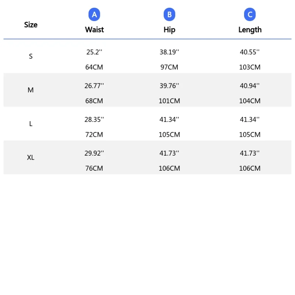Click the 28.35'' waist value
The image size is (295, 295).
(x=94, y=119)
